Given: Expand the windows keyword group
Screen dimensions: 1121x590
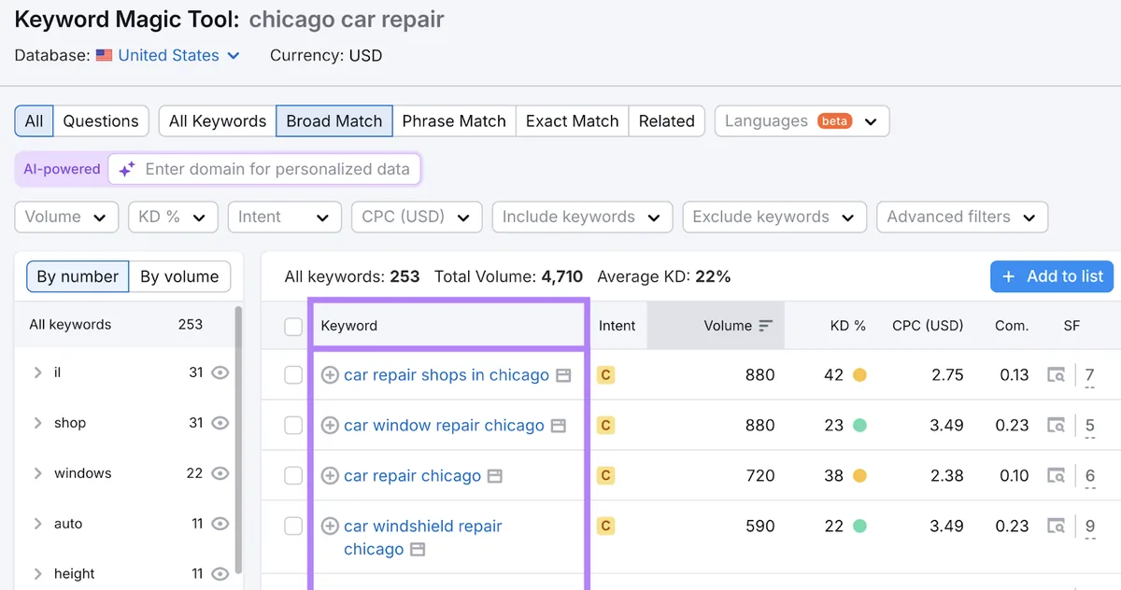Looking at the screenshot, I should [x=37, y=473].
